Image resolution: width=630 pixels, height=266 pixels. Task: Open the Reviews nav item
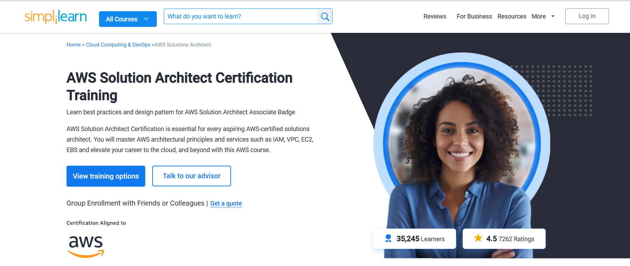pyautogui.click(x=435, y=16)
